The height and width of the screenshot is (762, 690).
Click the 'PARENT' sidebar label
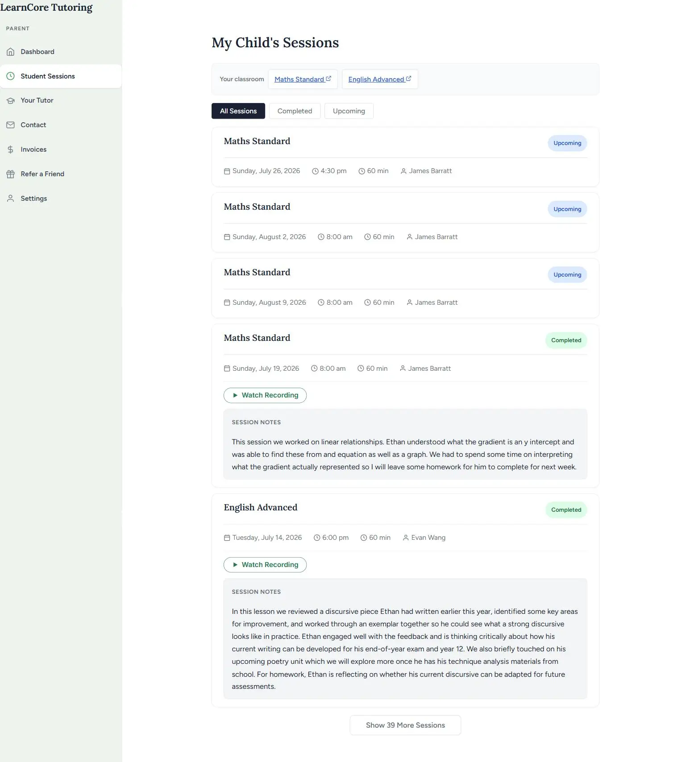[18, 29]
